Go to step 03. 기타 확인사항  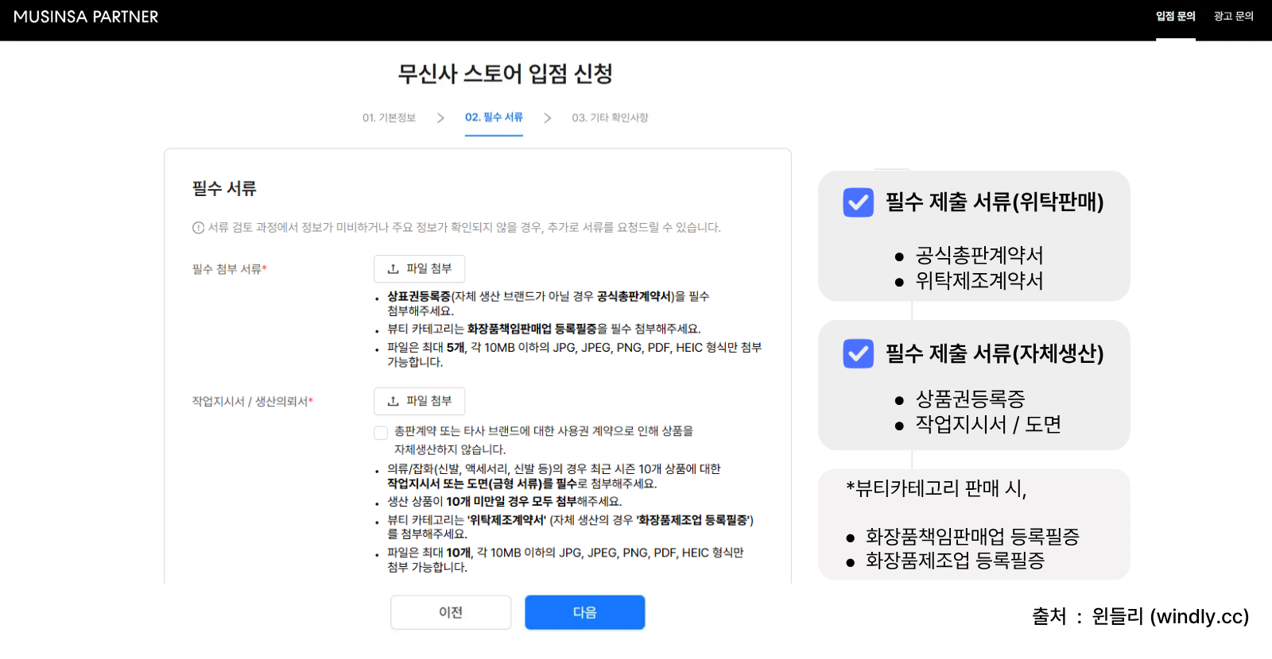[x=610, y=118]
